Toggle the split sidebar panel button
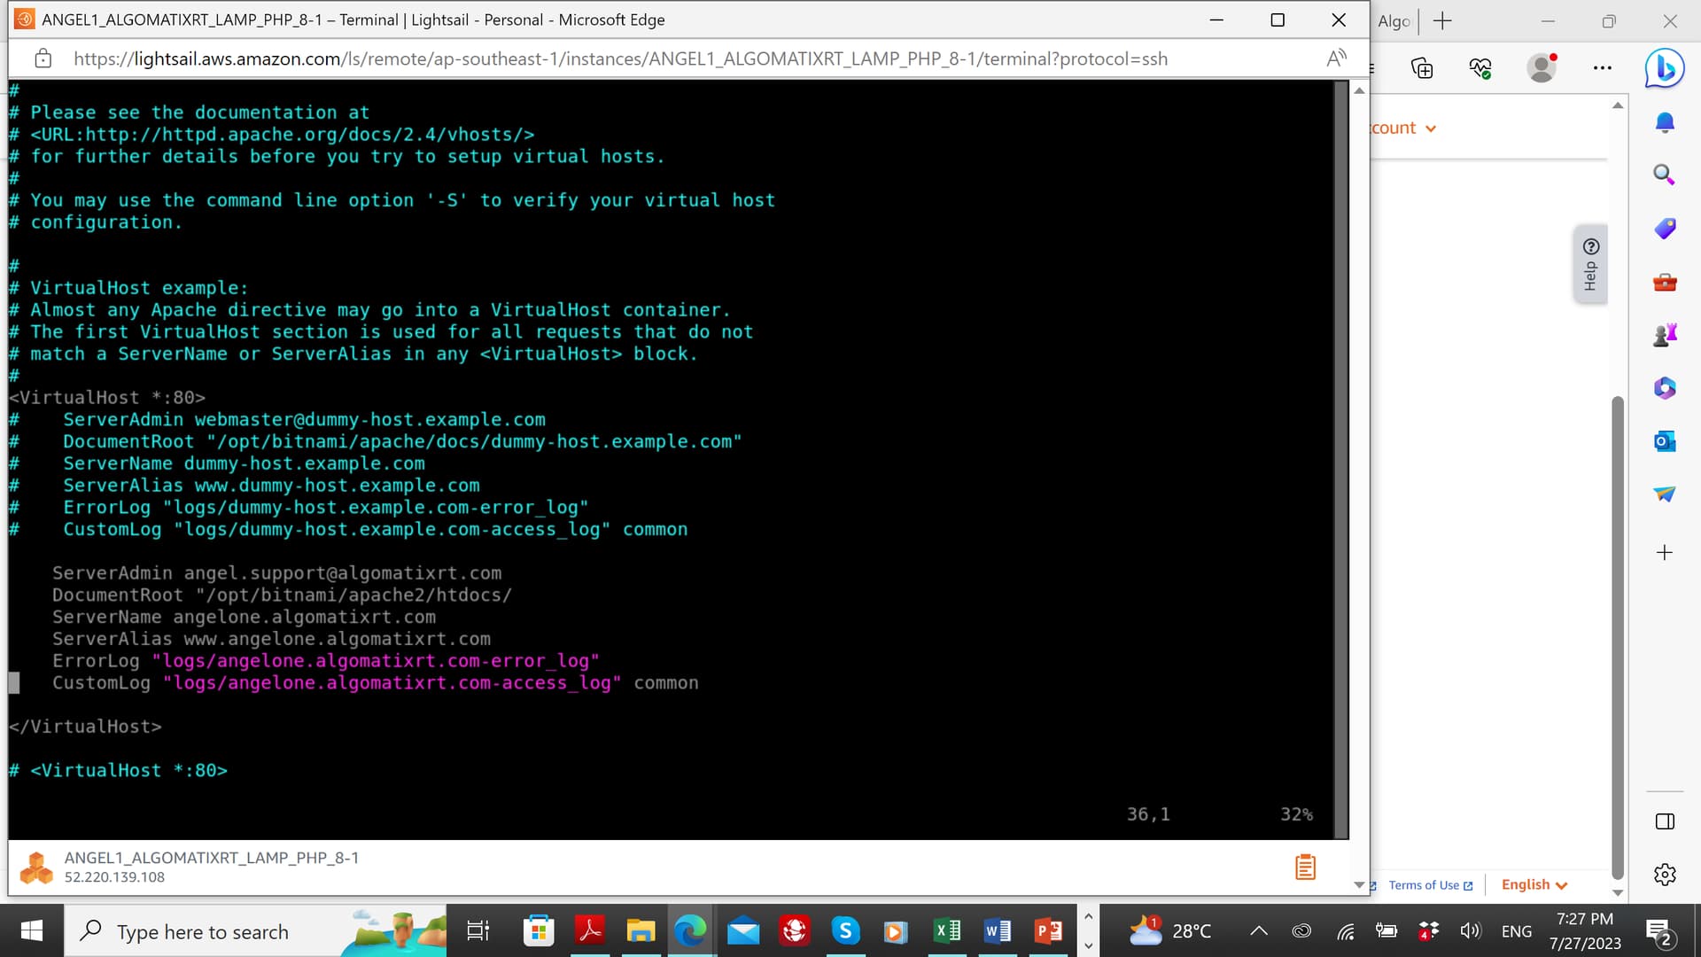 (1665, 821)
